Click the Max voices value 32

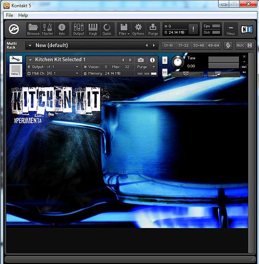coord(127,67)
